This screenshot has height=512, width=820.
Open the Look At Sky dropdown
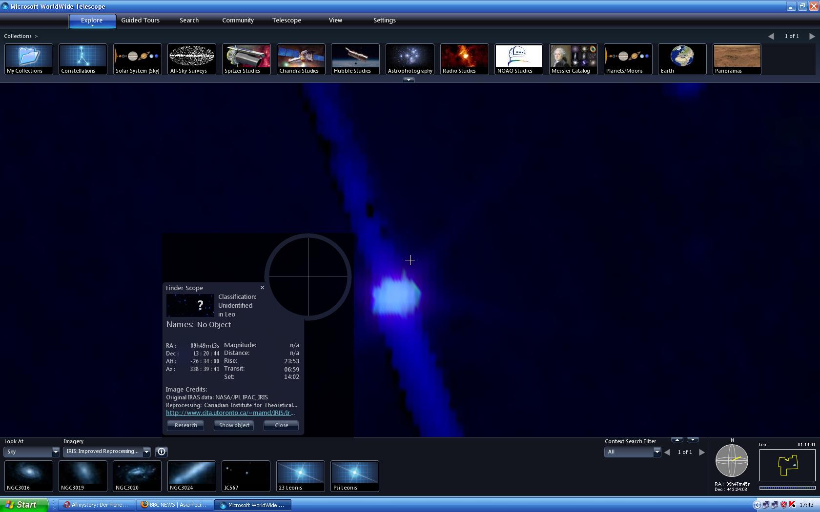tap(32, 452)
